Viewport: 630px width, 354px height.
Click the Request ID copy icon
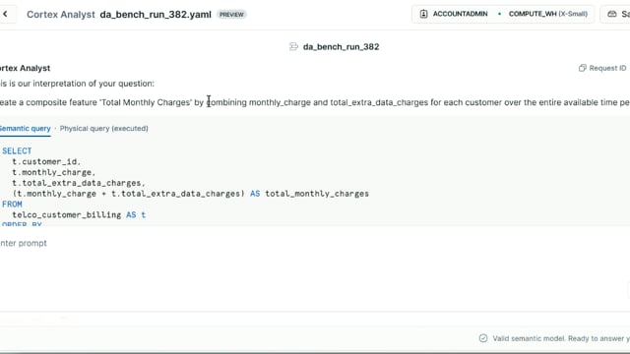click(x=582, y=68)
